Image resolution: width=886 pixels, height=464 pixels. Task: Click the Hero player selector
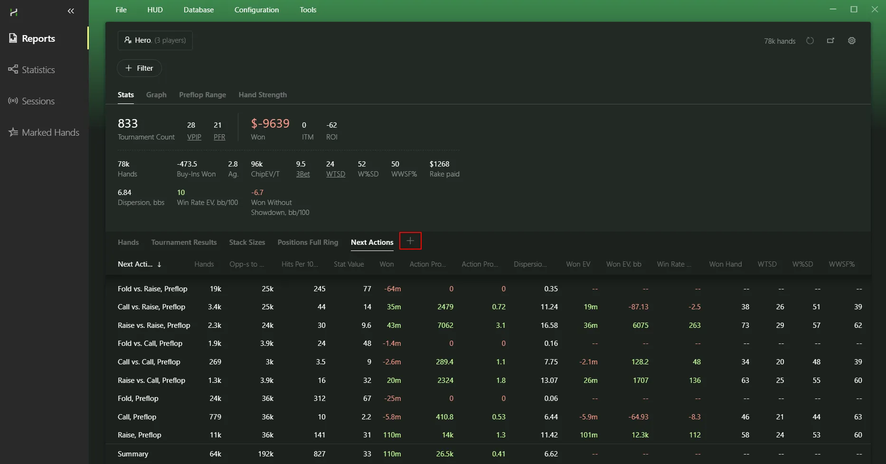click(155, 40)
